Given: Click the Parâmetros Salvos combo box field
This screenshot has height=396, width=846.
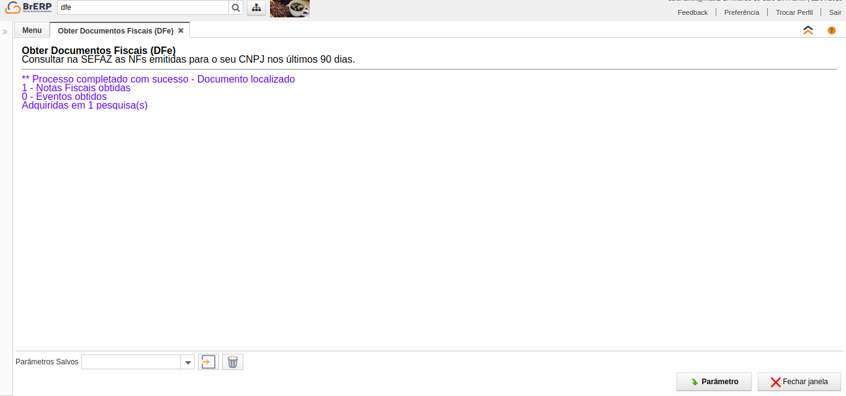Looking at the screenshot, I should 131,362.
